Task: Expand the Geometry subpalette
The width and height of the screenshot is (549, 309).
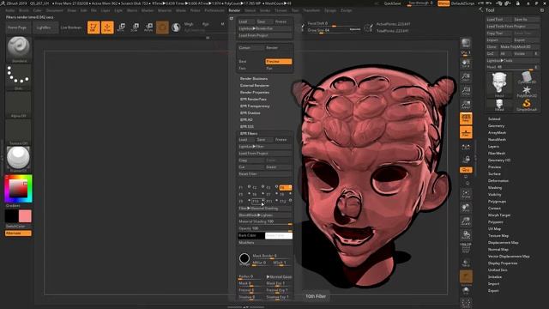Action: click(x=496, y=126)
